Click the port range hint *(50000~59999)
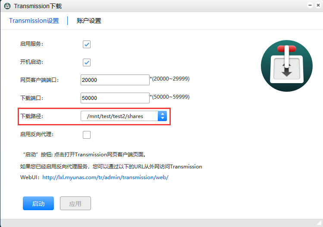The image size is (323, 227). coord(170,97)
